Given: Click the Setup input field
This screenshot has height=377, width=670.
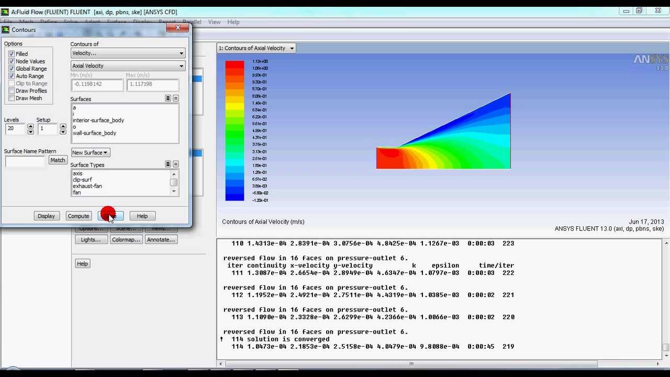Looking at the screenshot, I should click(x=47, y=128).
